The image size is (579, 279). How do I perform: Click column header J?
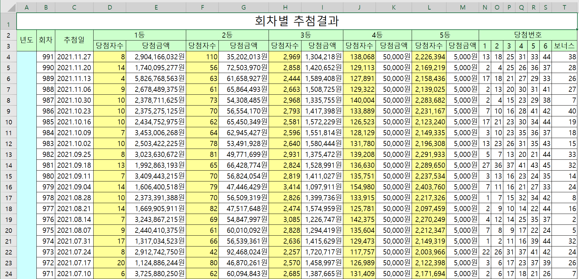[x=359, y=7]
